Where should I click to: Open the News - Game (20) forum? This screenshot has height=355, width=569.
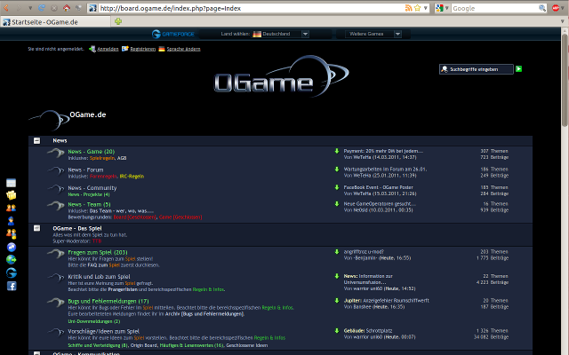coord(91,152)
